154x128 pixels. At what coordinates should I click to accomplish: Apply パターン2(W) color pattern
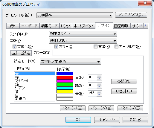point(101,108)
